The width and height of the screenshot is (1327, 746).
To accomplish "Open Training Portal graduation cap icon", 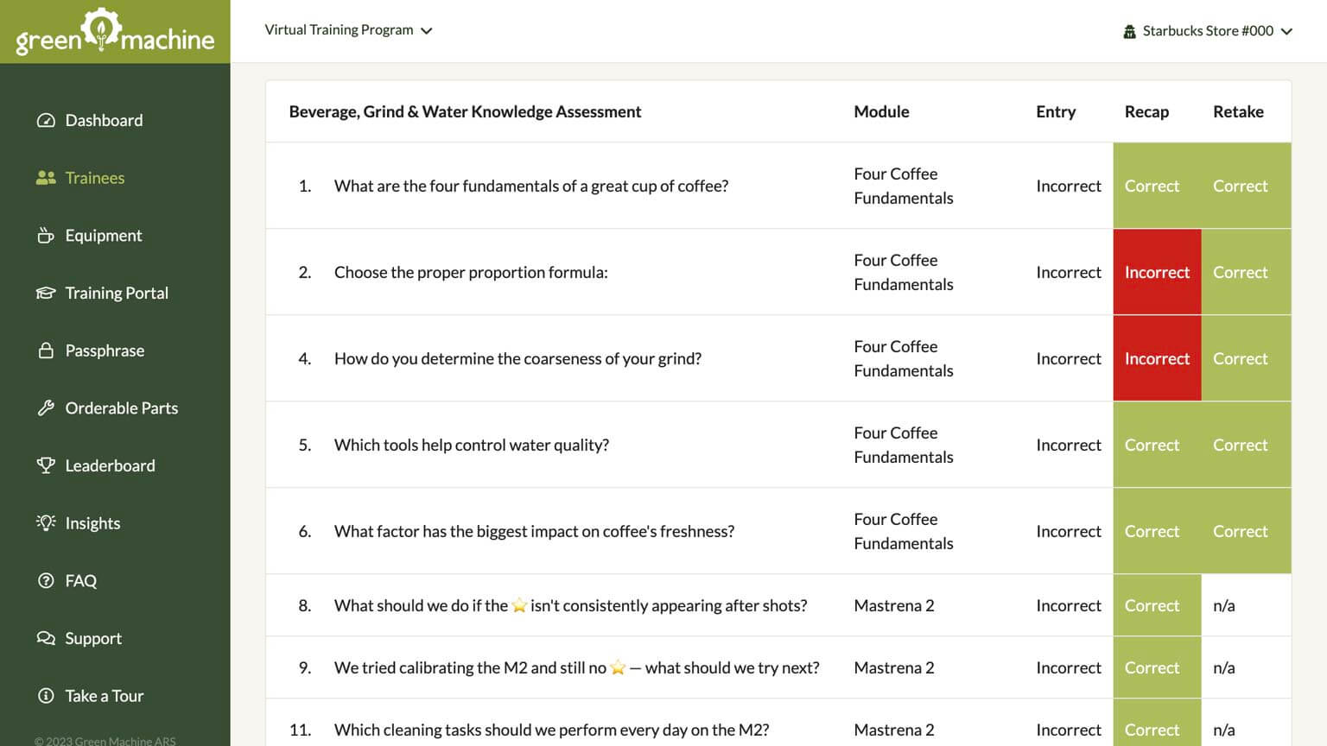I will point(46,293).
